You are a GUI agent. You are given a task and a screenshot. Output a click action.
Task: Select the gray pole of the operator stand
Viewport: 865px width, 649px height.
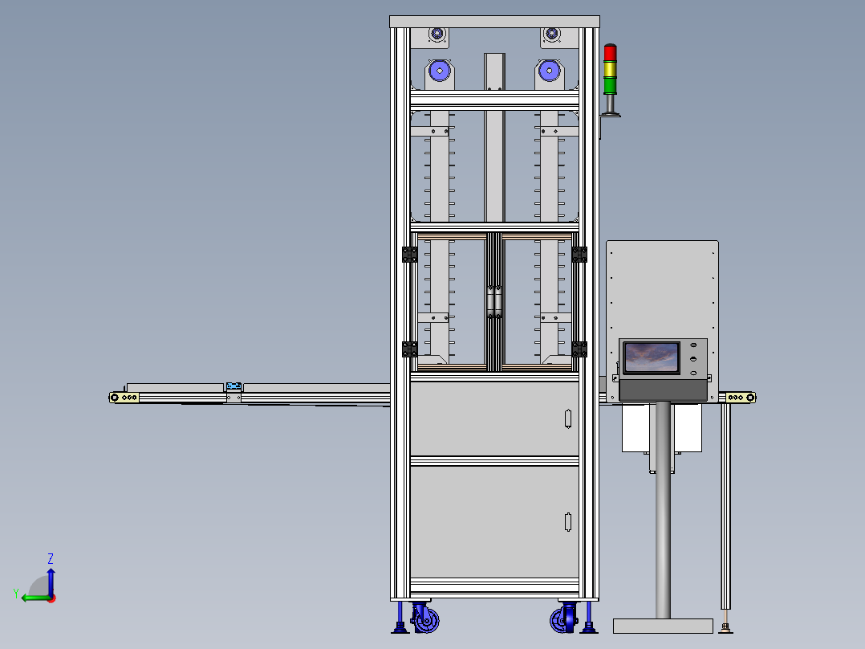coord(663,511)
